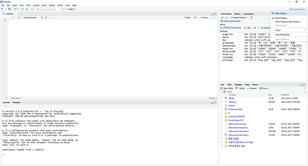Click the Name column header in Files pane

pyautogui.click(x=234, y=95)
